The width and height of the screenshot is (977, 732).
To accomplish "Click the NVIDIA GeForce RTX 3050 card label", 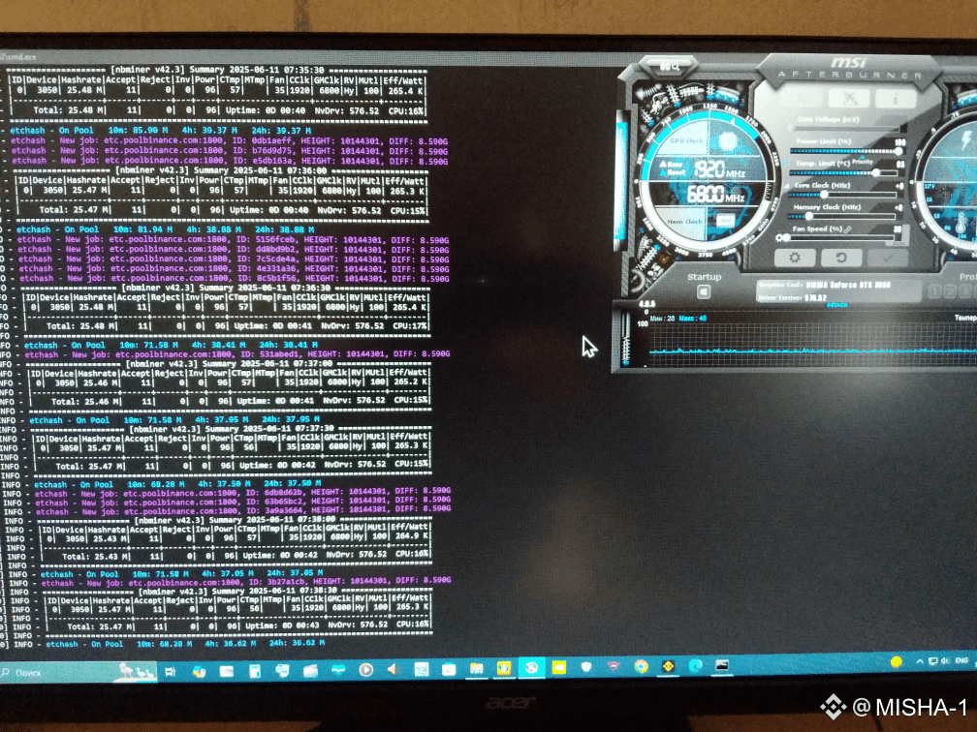I will pos(847,285).
